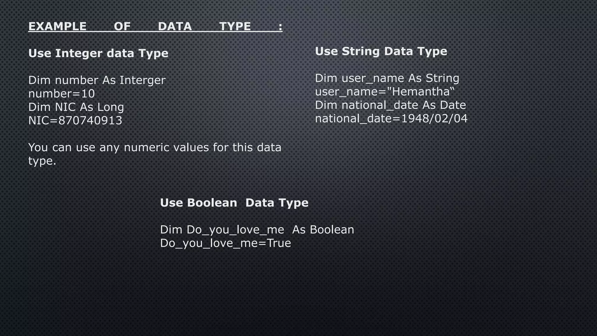The height and width of the screenshot is (336, 597).
Task: Select the 'Dim NIC As Long' line
Action: pyautogui.click(x=76, y=107)
